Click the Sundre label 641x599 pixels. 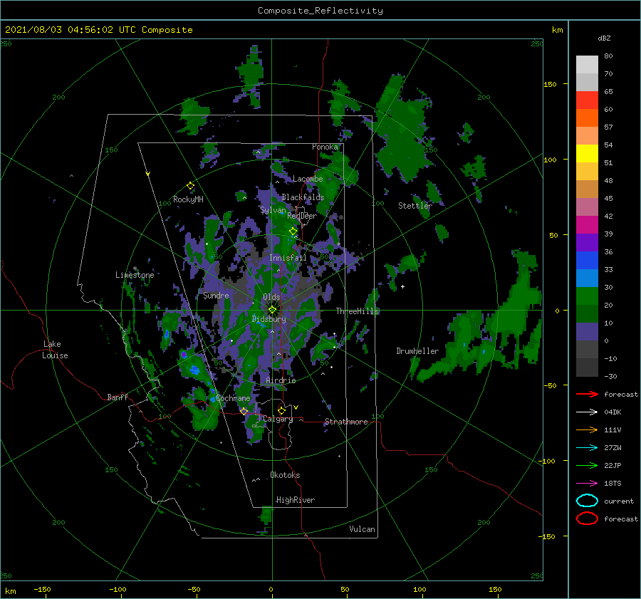[x=216, y=296]
